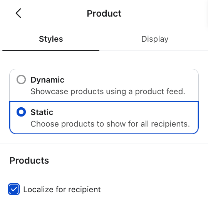This screenshot has height=203, width=208.
Task: Click 'Choose products to show for all recipients' text
Action: click(110, 124)
